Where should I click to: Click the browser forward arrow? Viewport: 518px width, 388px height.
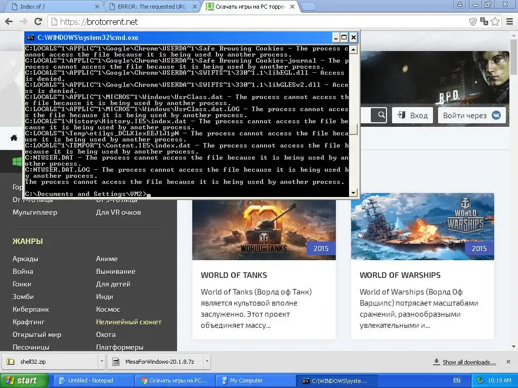(23, 22)
